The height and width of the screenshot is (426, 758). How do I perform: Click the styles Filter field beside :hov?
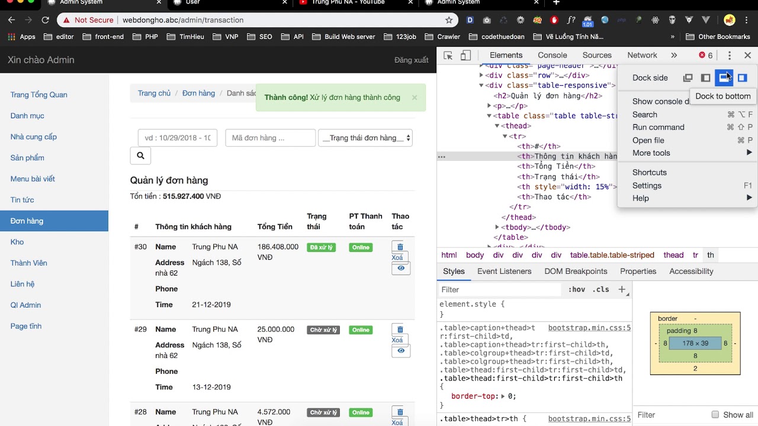[x=499, y=289]
